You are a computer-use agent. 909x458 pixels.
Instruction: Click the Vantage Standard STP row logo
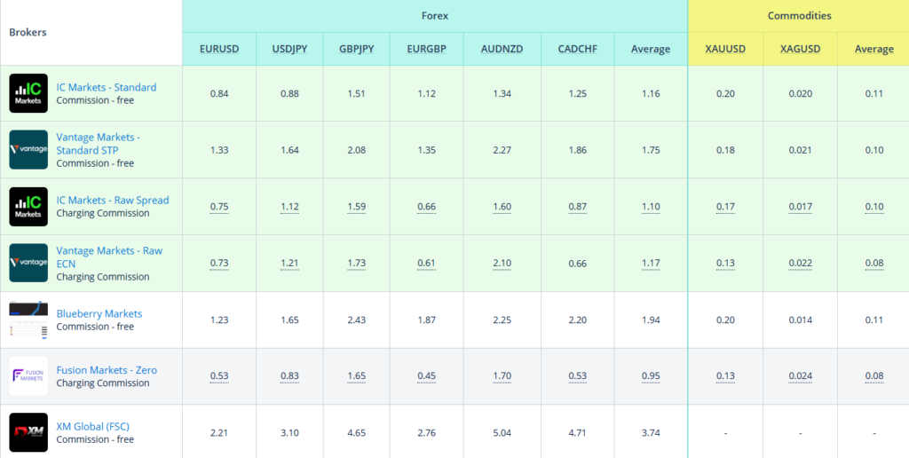tap(28, 150)
